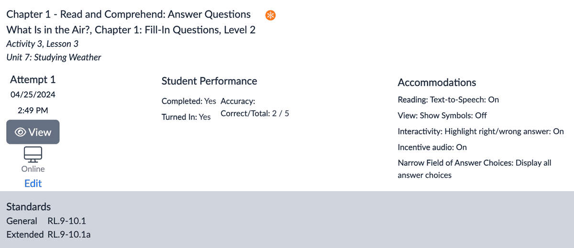Click the eye icon on View button
Screen dimensions: 574x248
coord(21,132)
